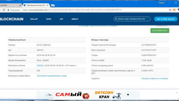The height and width of the screenshot is (101, 179).
Task: Select received time 2018-08-28 08:32:04
Action: pos(46,55)
